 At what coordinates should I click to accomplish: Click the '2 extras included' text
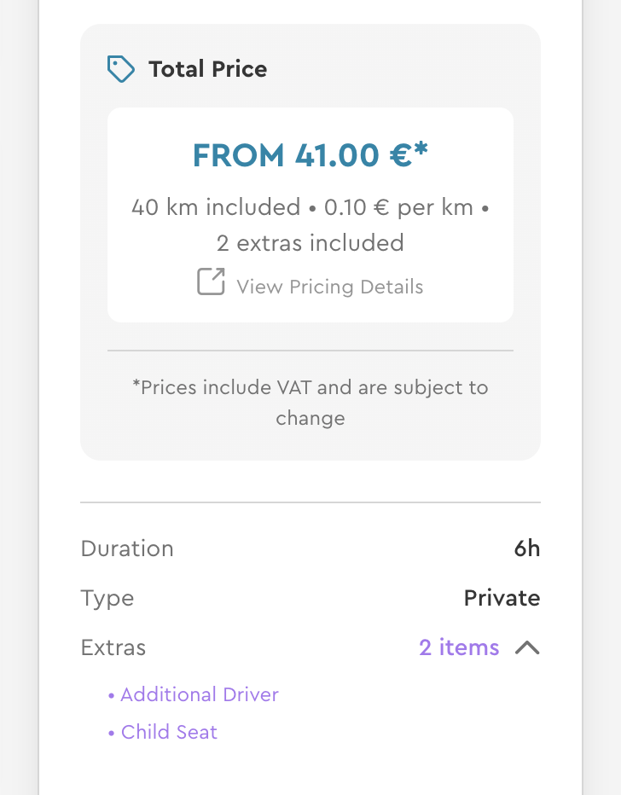click(310, 243)
